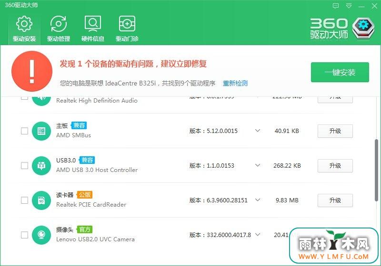This screenshot has width=381, height=266.
Task: Click the 版本：332.6000.4017.8 text
Action: coord(220,235)
